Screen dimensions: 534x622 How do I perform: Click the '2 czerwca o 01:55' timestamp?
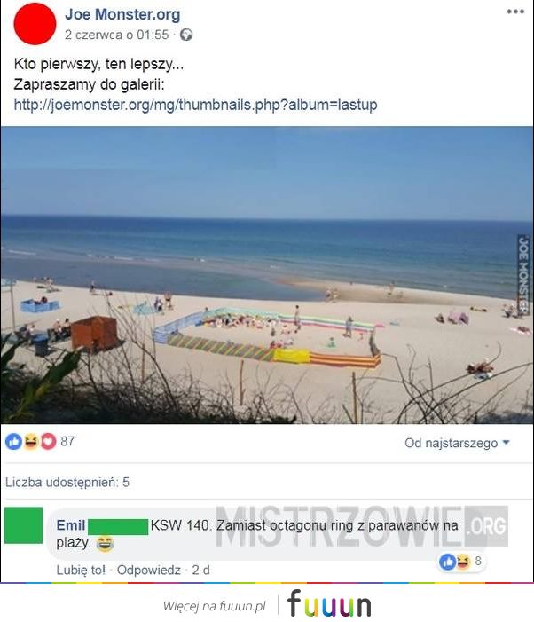click(x=116, y=35)
